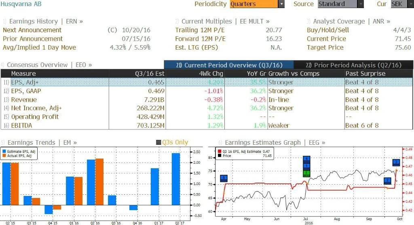Click the blue 2 event marker in September

tap(387, 181)
